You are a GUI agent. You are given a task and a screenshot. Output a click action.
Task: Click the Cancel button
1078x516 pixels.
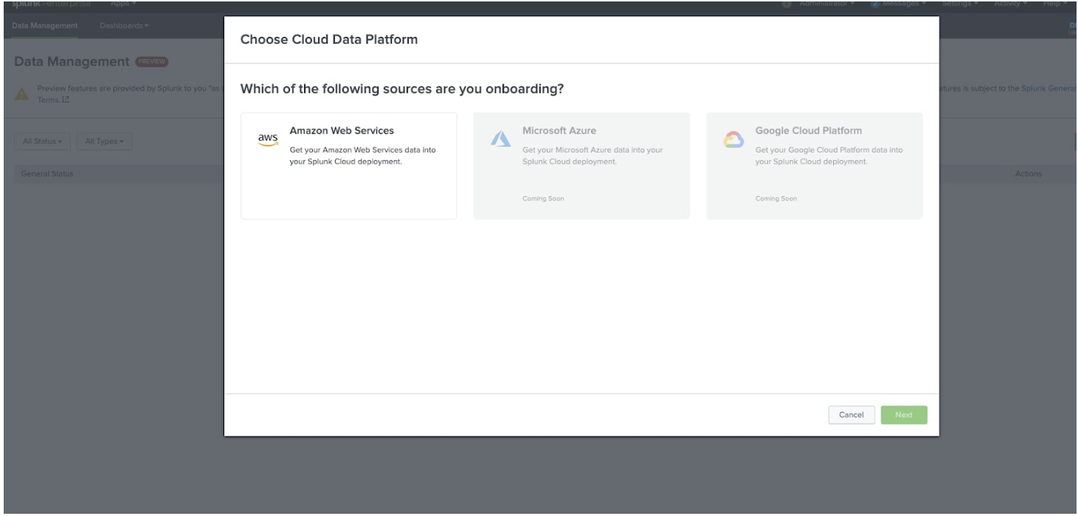(x=851, y=415)
